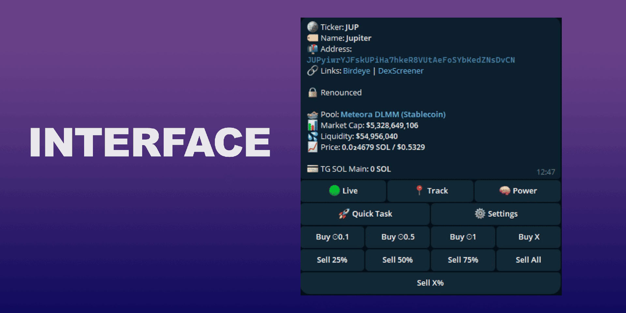This screenshot has width=626, height=313.
Task: Select the Sell 25% button
Action: (x=332, y=260)
